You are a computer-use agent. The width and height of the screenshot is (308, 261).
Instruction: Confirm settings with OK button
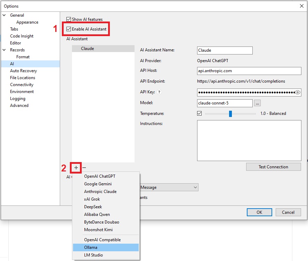[x=259, y=212]
